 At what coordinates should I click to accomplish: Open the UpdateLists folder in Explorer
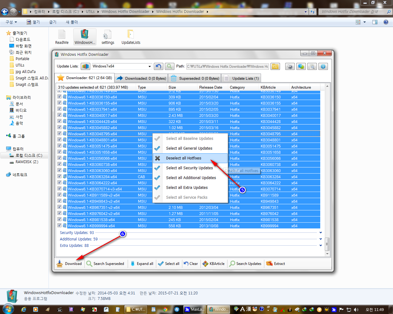(x=131, y=37)
